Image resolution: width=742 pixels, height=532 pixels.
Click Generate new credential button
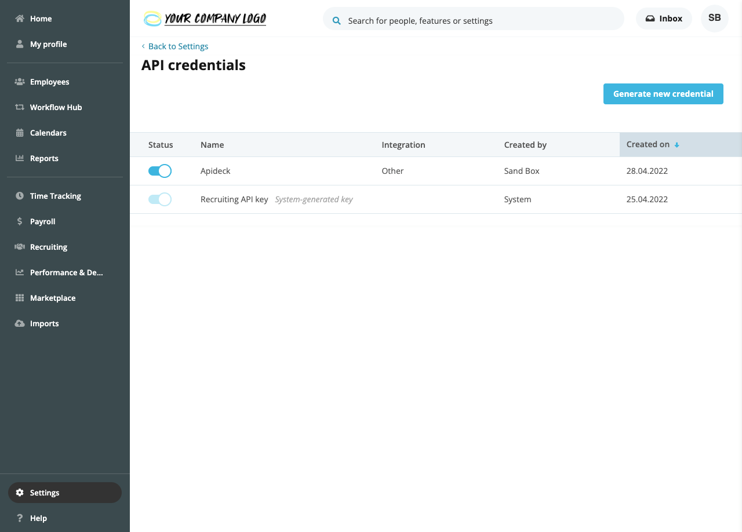click(663, 94)
